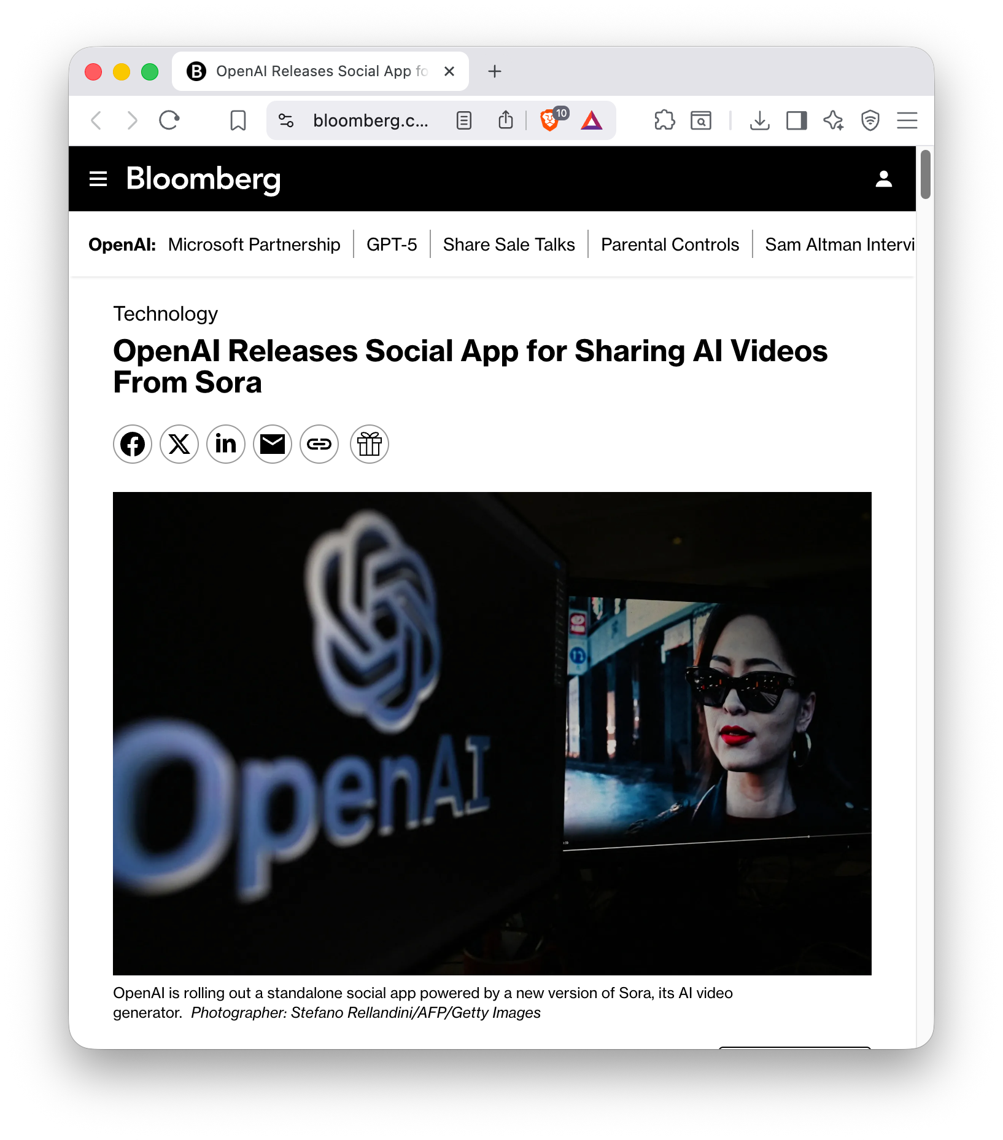The height and width of the screenshot is (1140, 1003).
Task: Open Share Sale Talks topic
Action: (509, 244)
